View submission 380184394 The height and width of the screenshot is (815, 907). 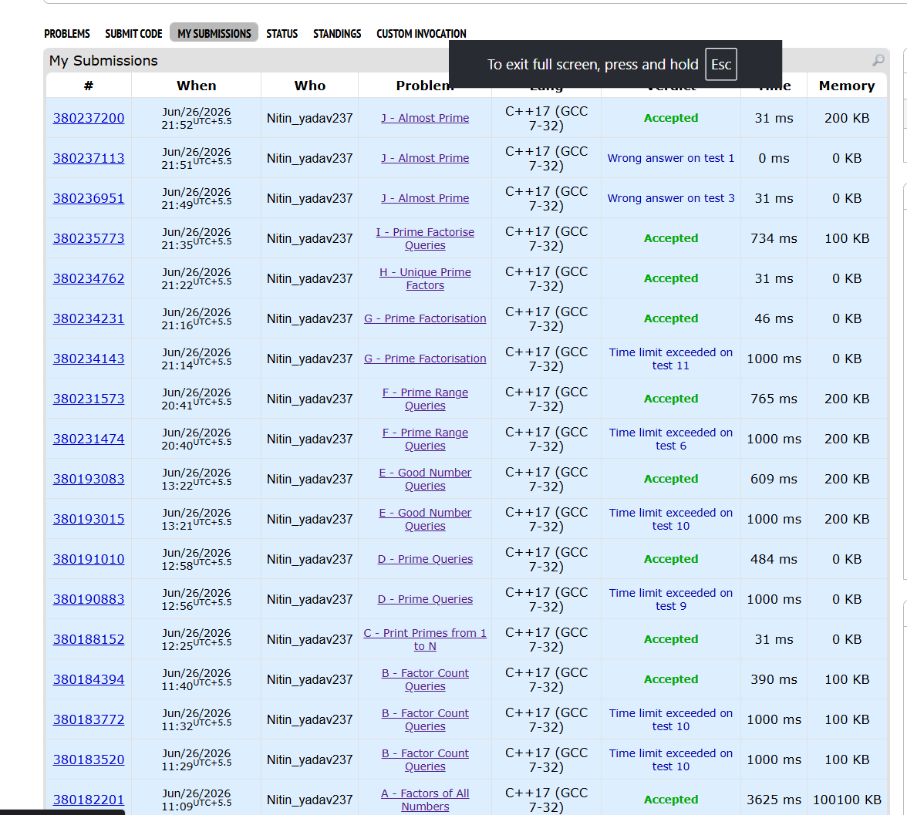[x=89, y=679]
